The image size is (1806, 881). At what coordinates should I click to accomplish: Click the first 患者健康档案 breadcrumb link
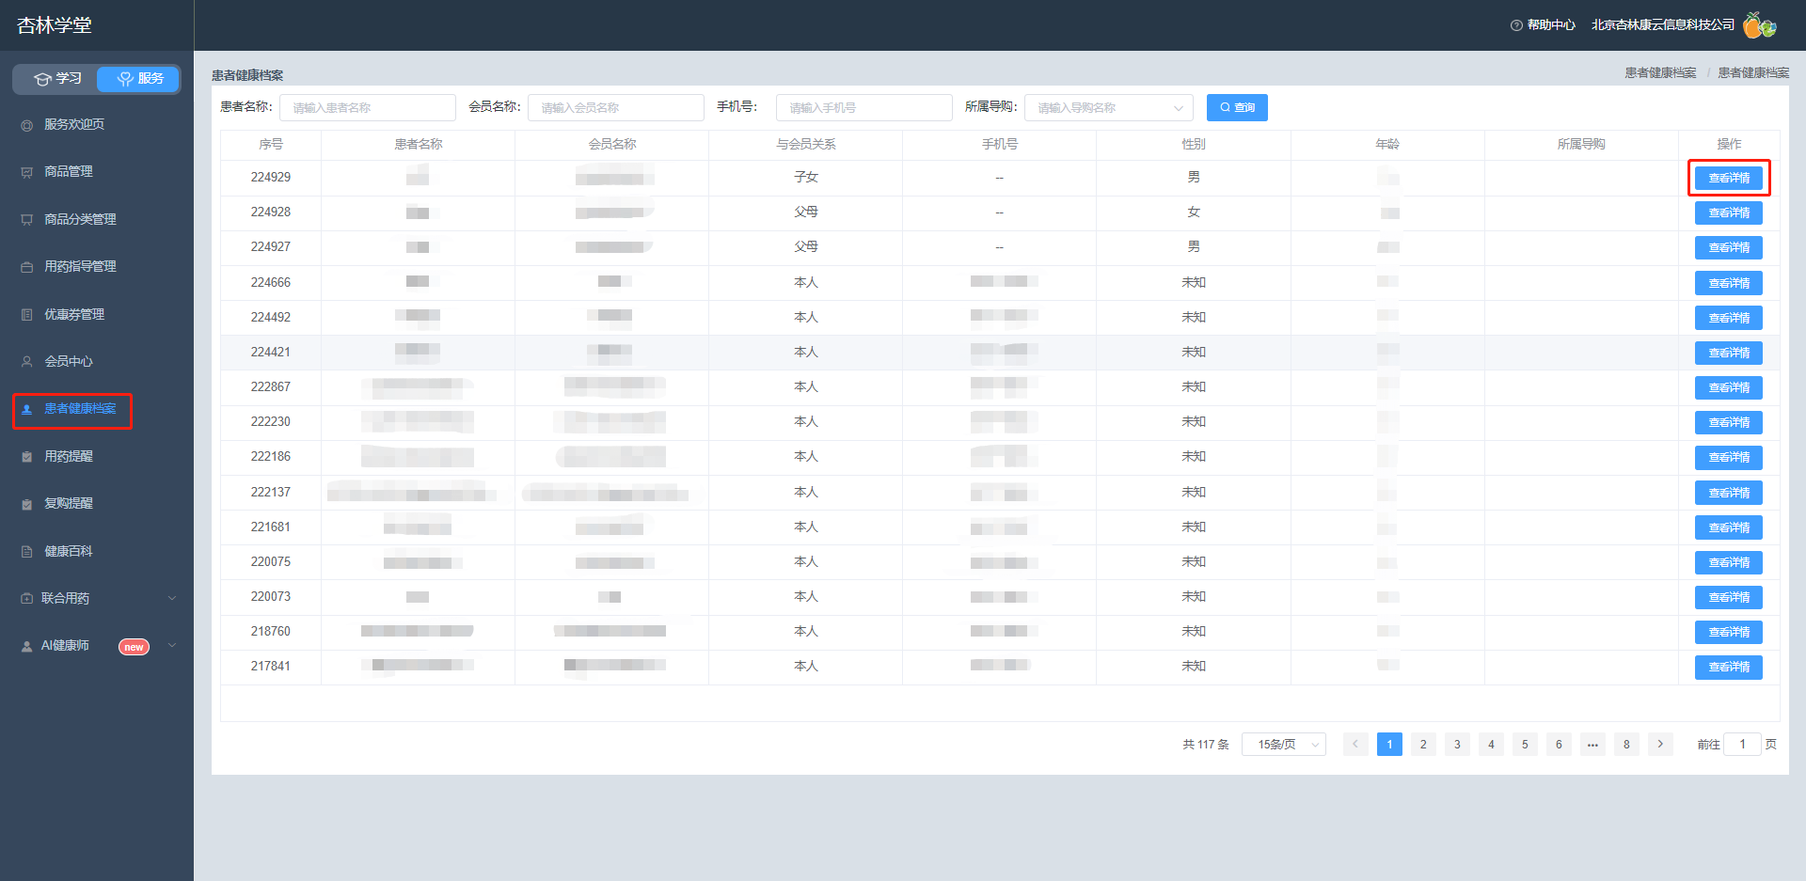pyautogui.click(x=1660, y=73)
